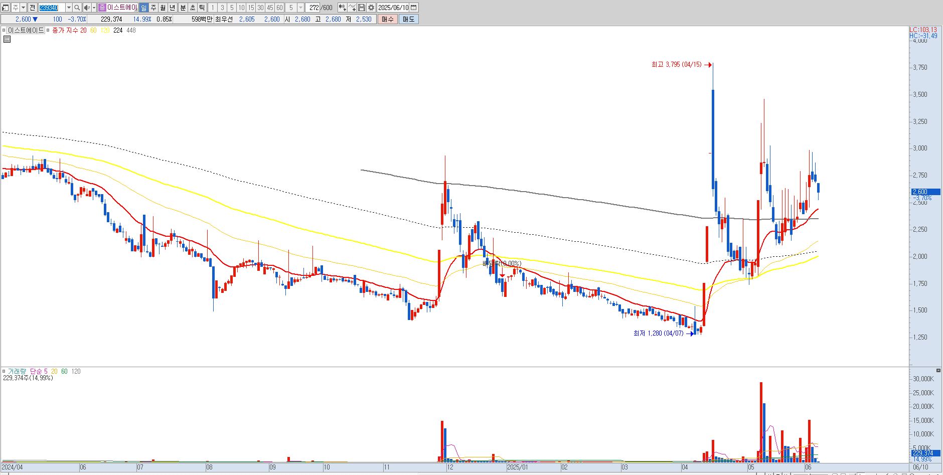943x475 pixels.
Task: Close the volume panel with its X icon
Action: [x=938, y=371]
